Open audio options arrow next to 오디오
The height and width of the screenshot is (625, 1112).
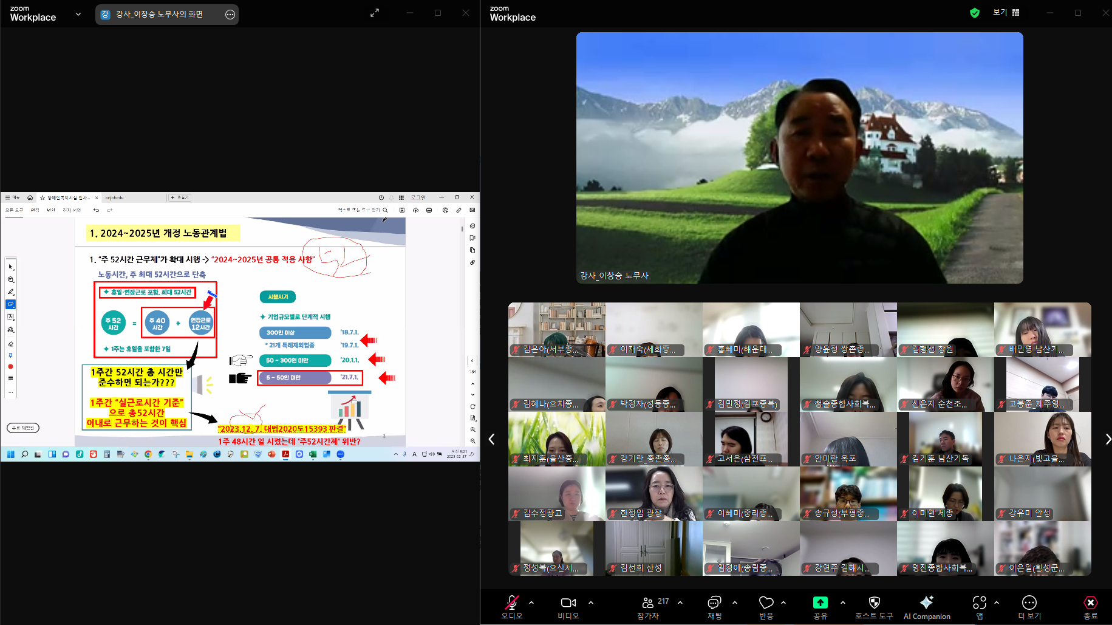pyautogui.click(x=531, y=603)
